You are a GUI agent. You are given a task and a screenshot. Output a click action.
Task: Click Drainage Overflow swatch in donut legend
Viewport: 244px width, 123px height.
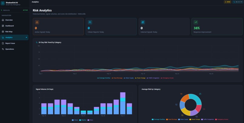(153, 119)
